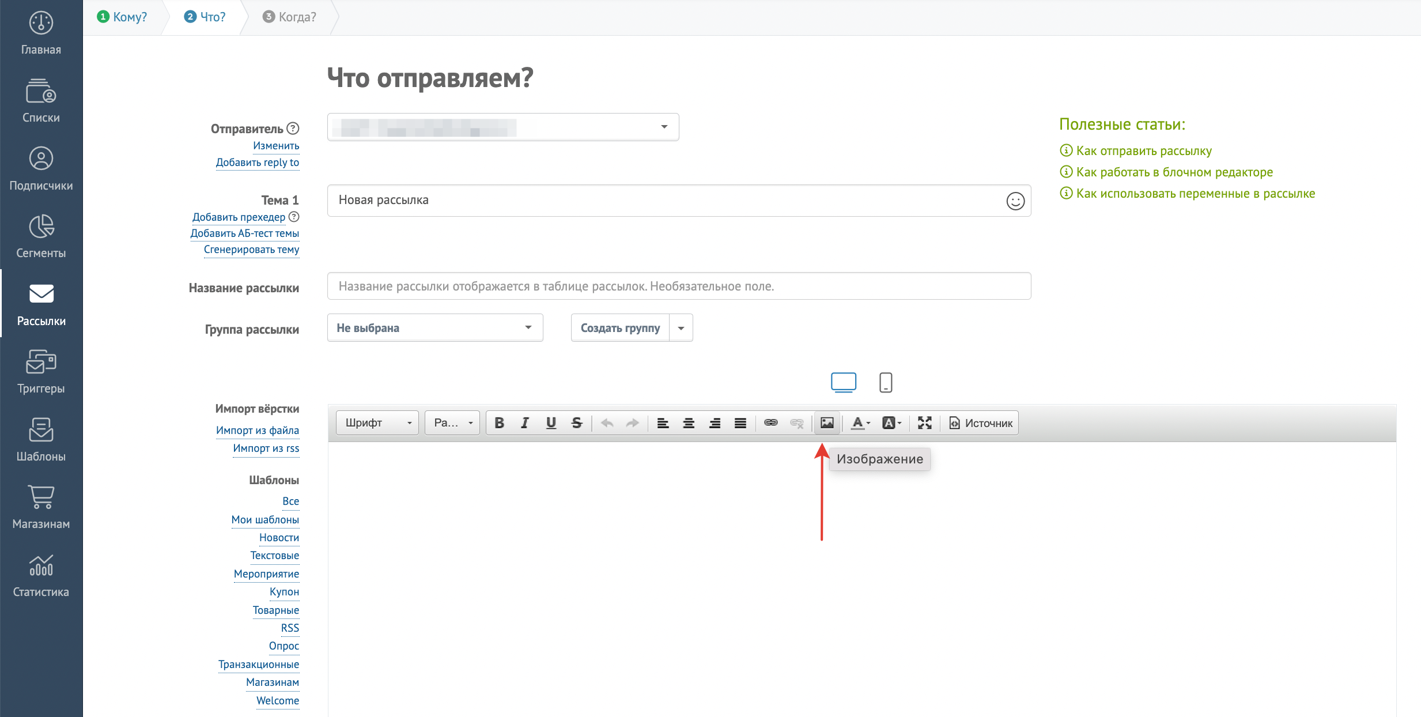Toggle underline formatting in editor
Image resolution: width=1421 pixels, height=717 pixels.
point(551,423)
